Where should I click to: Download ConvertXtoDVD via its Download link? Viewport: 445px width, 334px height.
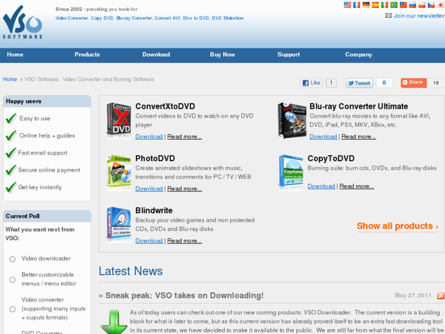(149, 137)
